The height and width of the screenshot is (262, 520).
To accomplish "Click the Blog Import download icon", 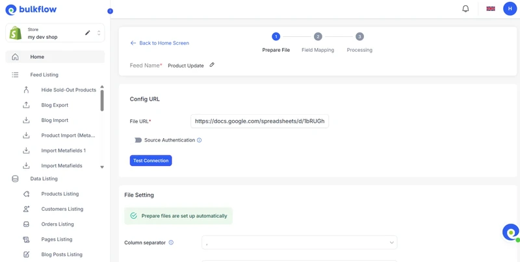I will point(26,121).
